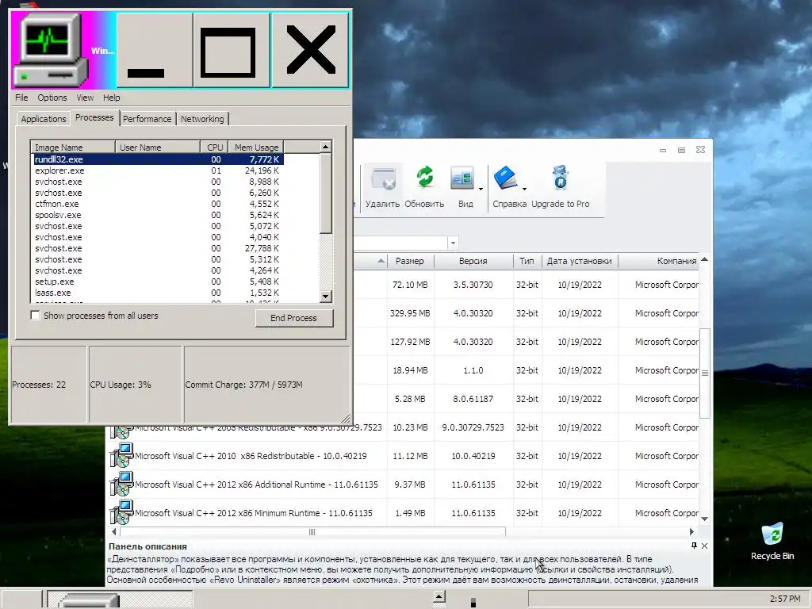Minimize the Task Manager window

[x=155, y=50]
